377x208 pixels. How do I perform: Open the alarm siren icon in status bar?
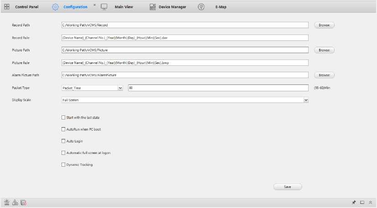7,202
